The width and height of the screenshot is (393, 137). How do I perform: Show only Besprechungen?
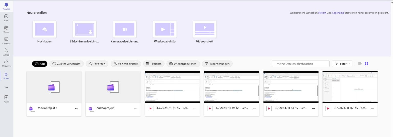tap(217, 64)
